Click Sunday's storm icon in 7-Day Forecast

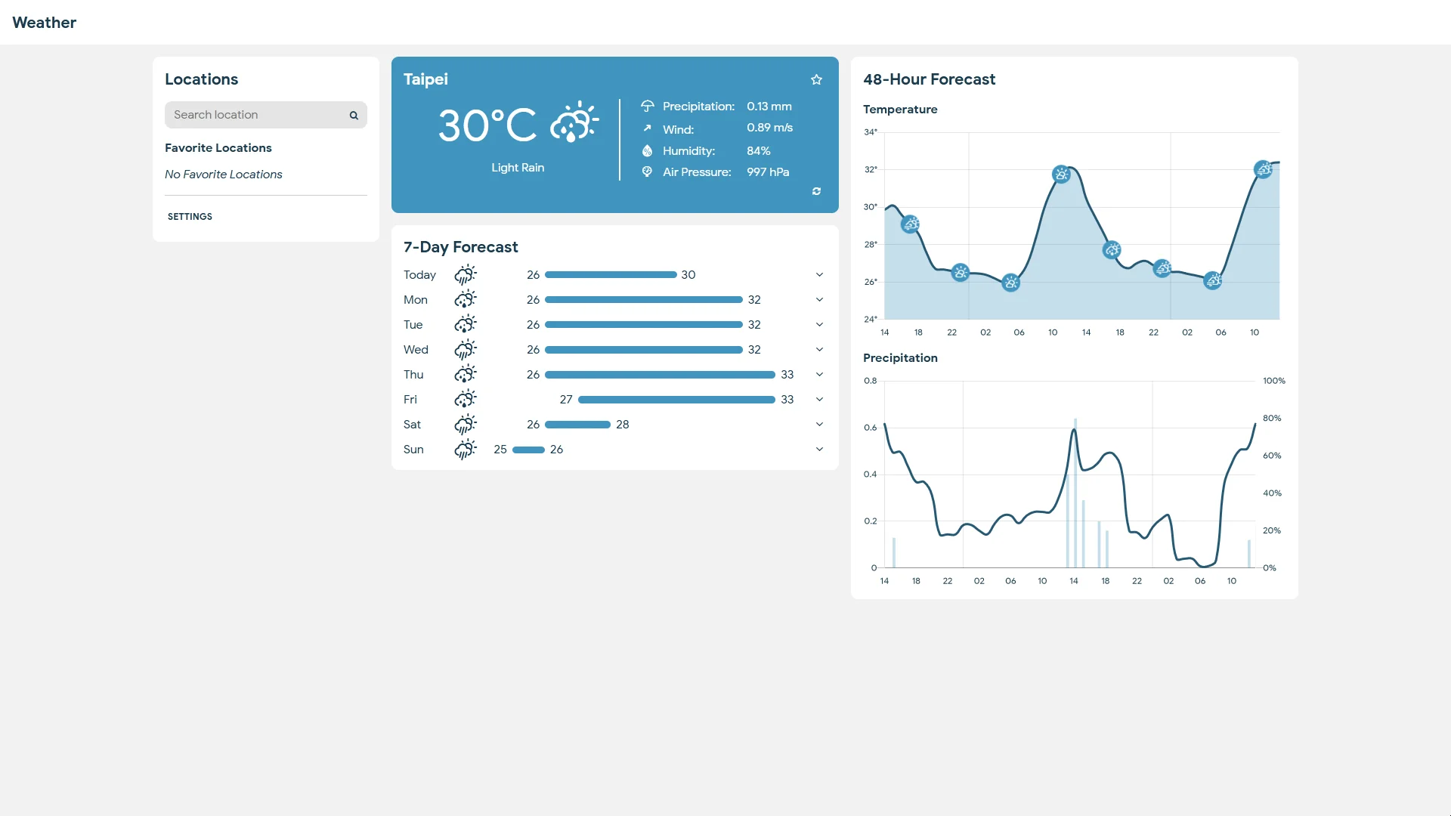pyautogui.click(x=466, y=449)
